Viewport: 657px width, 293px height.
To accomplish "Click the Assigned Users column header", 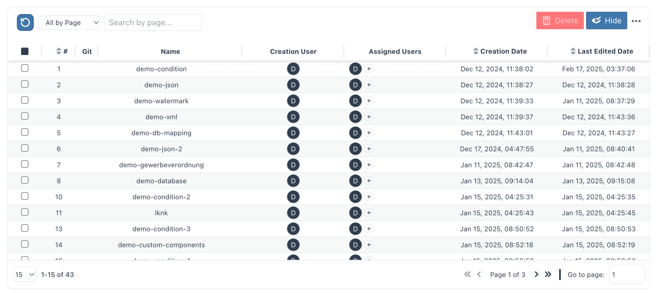I will click(x=395, y=52).
